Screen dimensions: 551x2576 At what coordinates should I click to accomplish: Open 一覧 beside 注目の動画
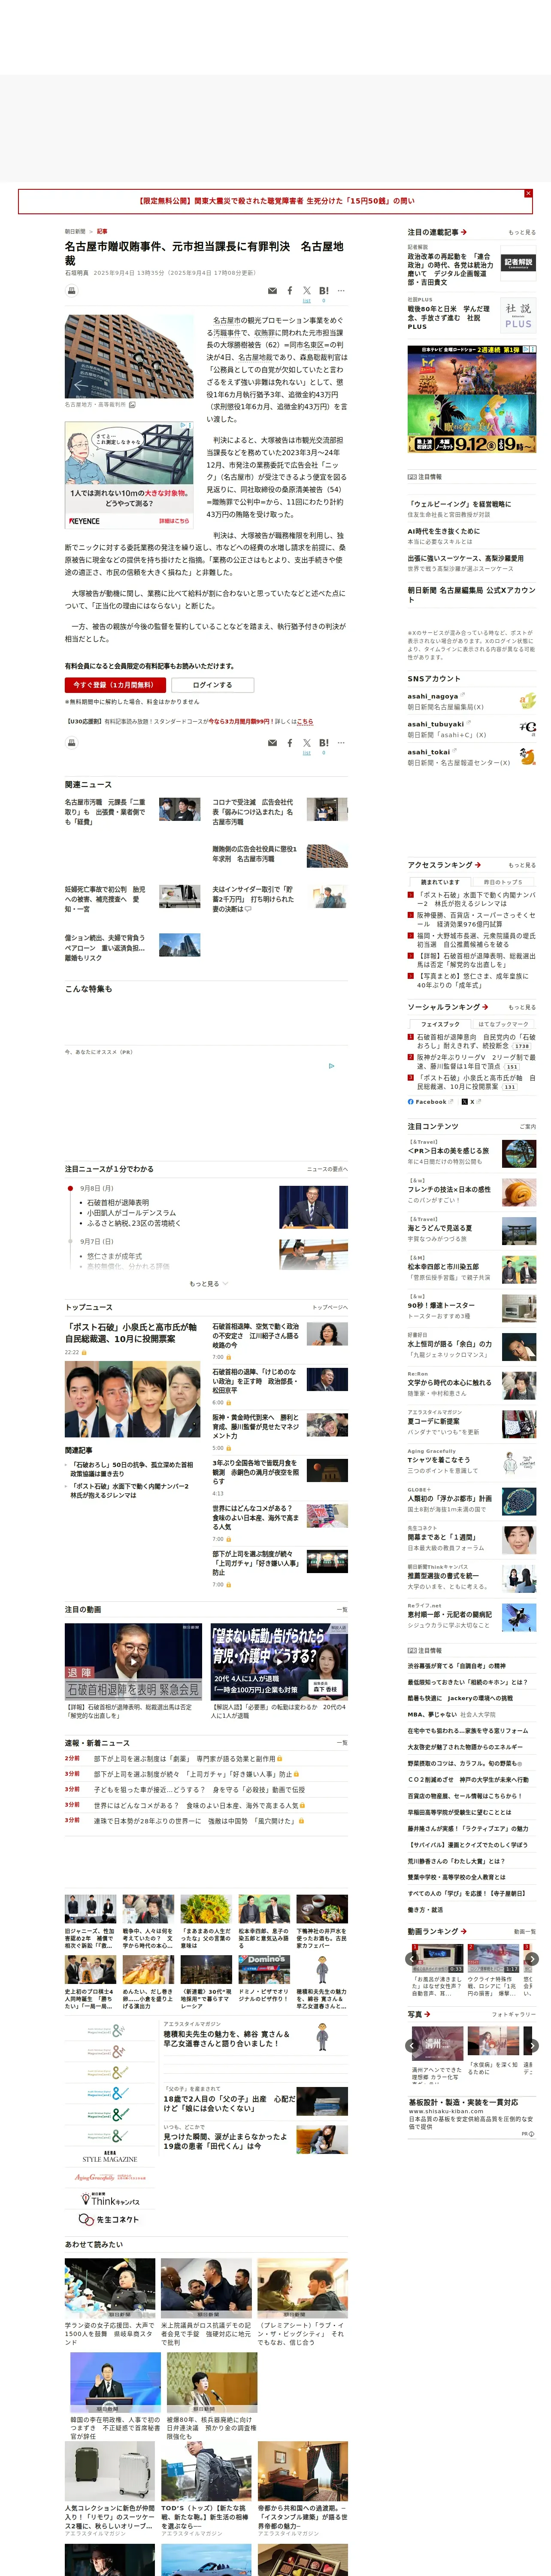click(342, 1610)
